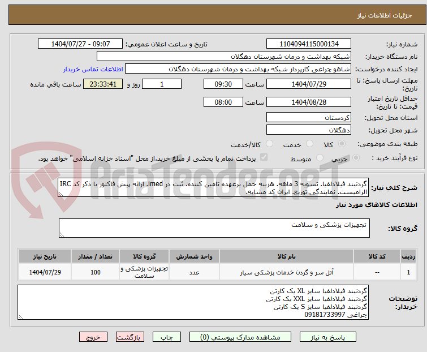
Task: Select the کالا radio button
Action: coord(342,144)
